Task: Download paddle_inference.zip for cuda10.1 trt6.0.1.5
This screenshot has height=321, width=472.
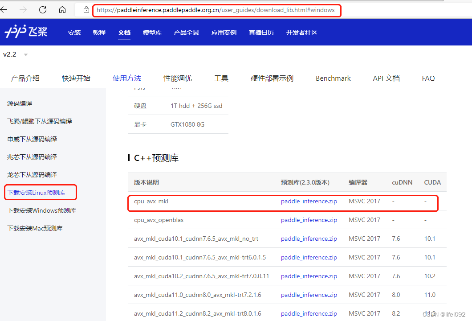Action: pyautogui.click(x=309, y=257)
